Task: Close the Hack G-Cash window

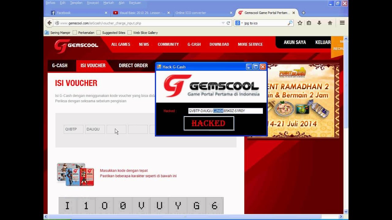Action: [263, 67]
